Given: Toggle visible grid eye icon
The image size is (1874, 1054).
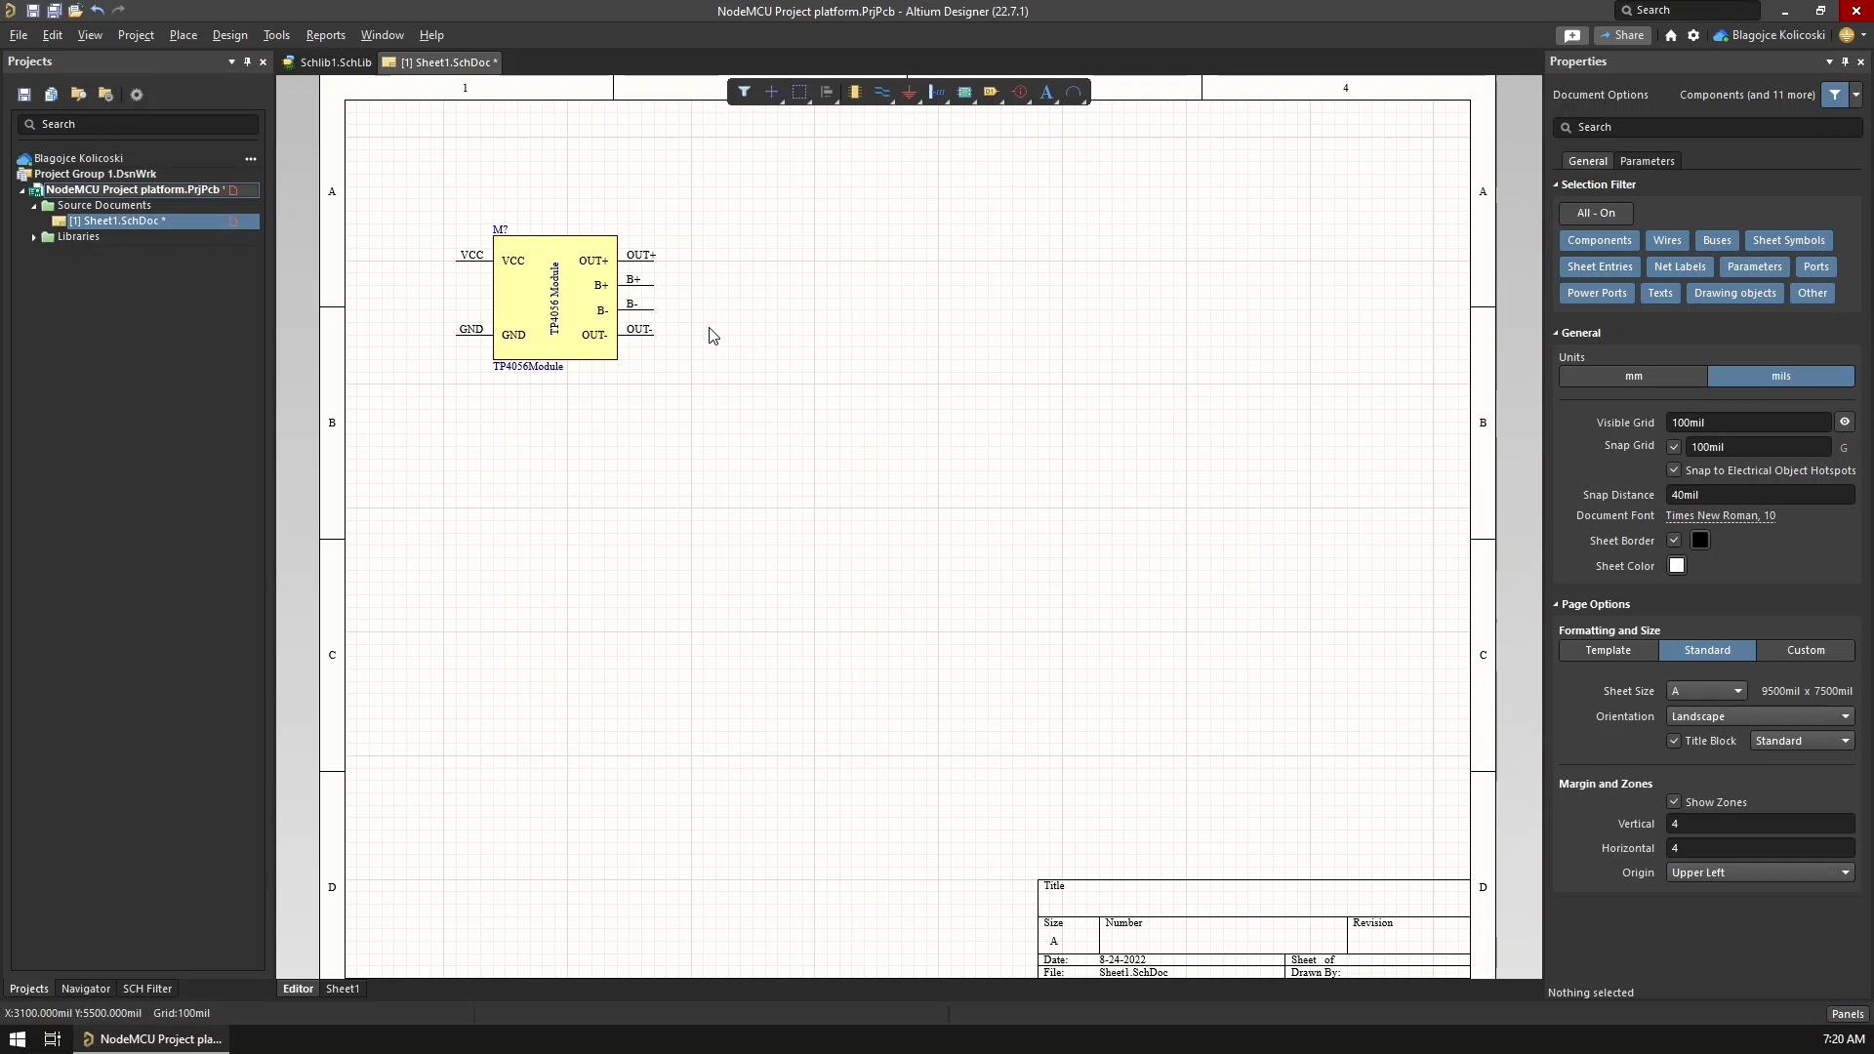Looking at the screenshot, I should click(x=1845, y=422).
